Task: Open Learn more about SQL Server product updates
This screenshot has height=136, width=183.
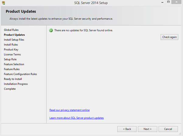Action: click(76, 118)
